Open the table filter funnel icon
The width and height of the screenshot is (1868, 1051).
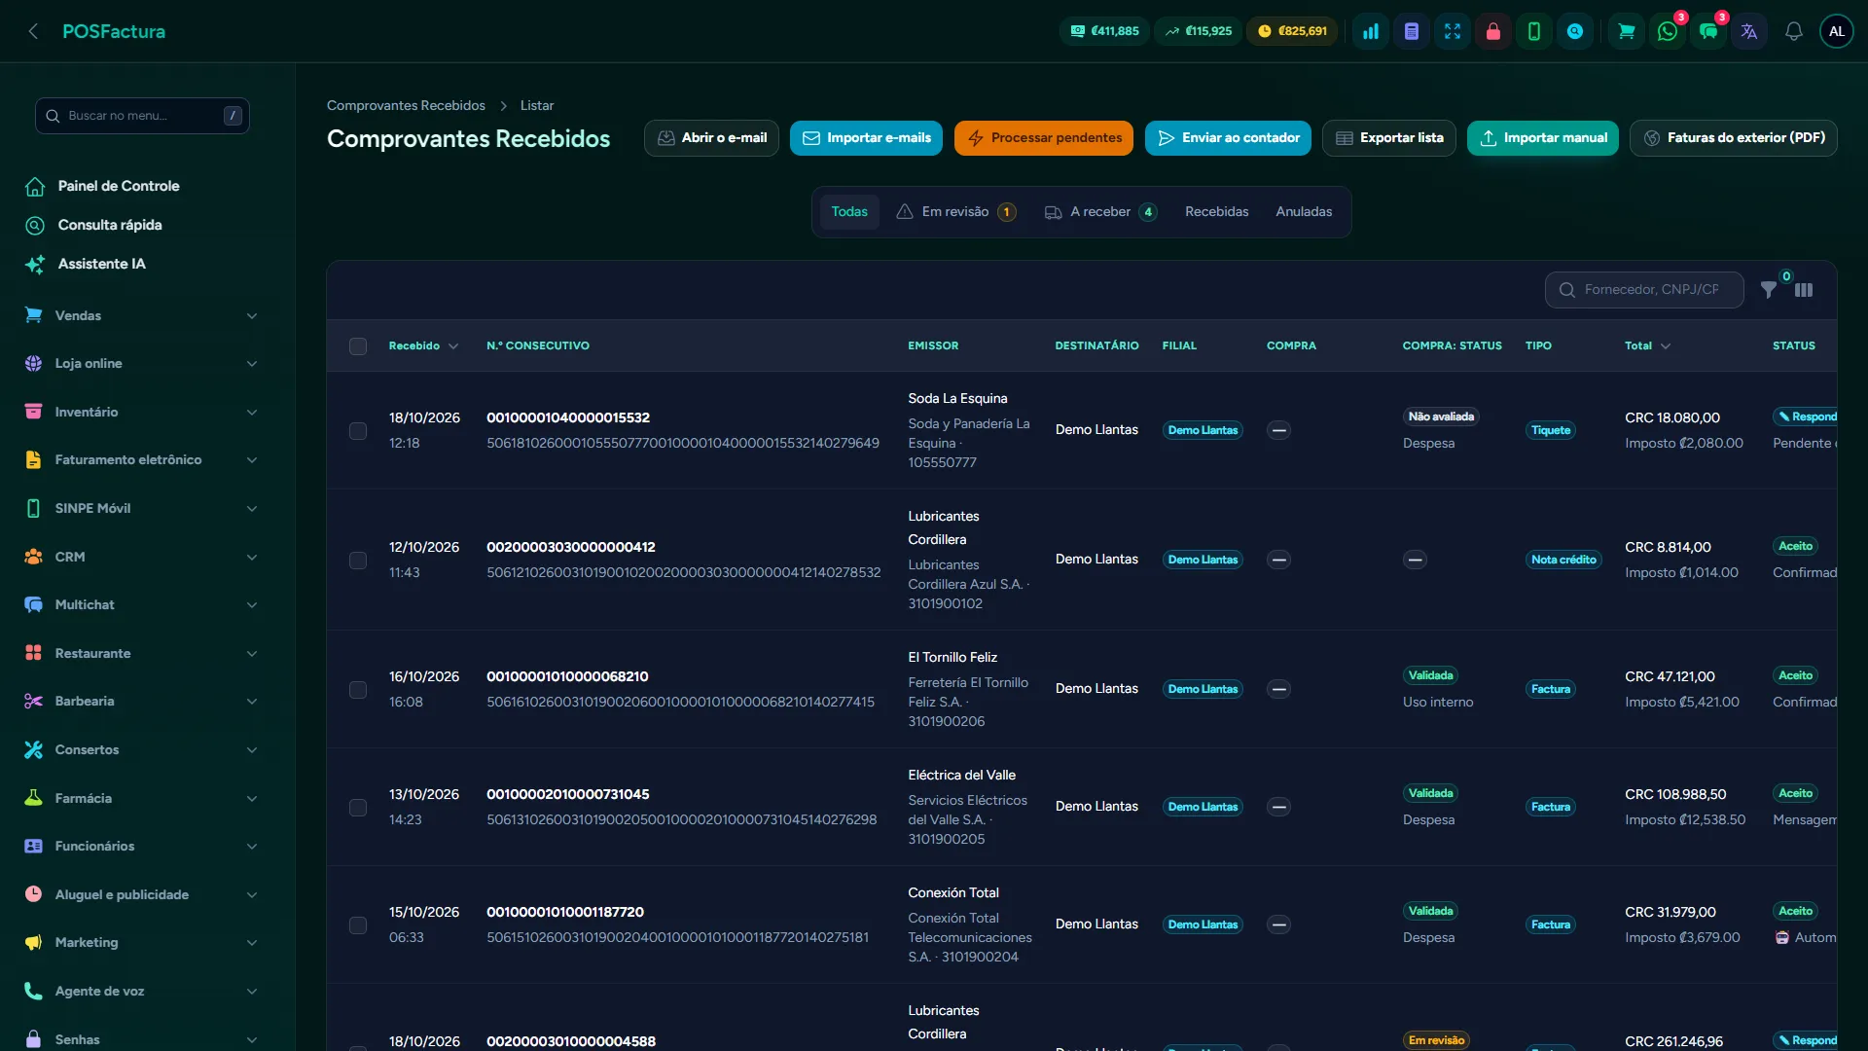point(1769,290)
